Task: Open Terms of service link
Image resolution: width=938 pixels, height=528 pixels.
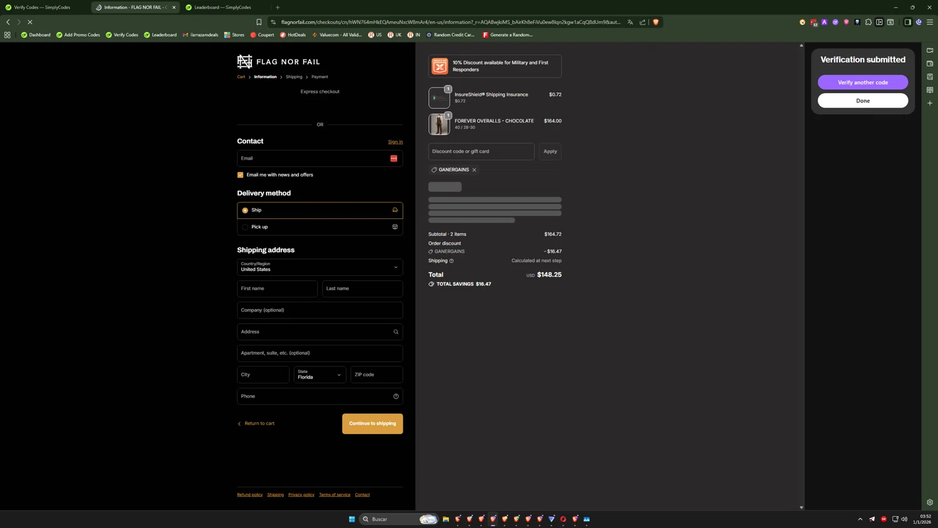Action: (335, 495)
